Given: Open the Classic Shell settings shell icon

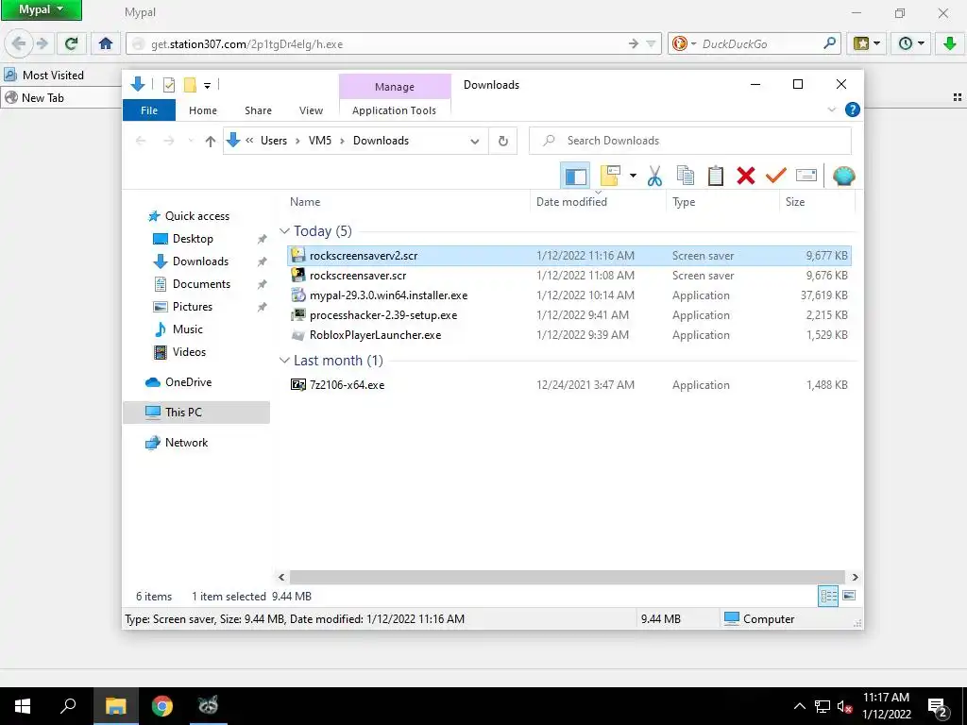Looking at the screenshot, I should point(843,177).
